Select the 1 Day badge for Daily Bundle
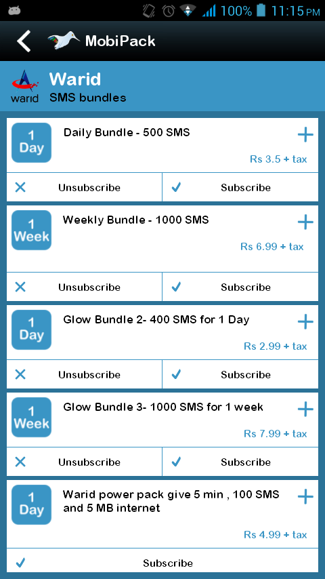 coord(31,142)
